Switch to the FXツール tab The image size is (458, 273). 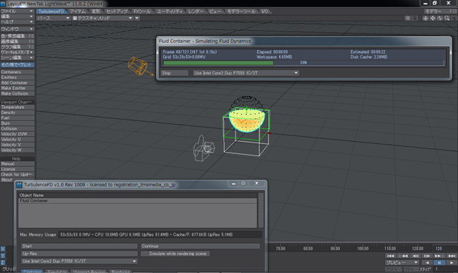[x=142, y=11]
